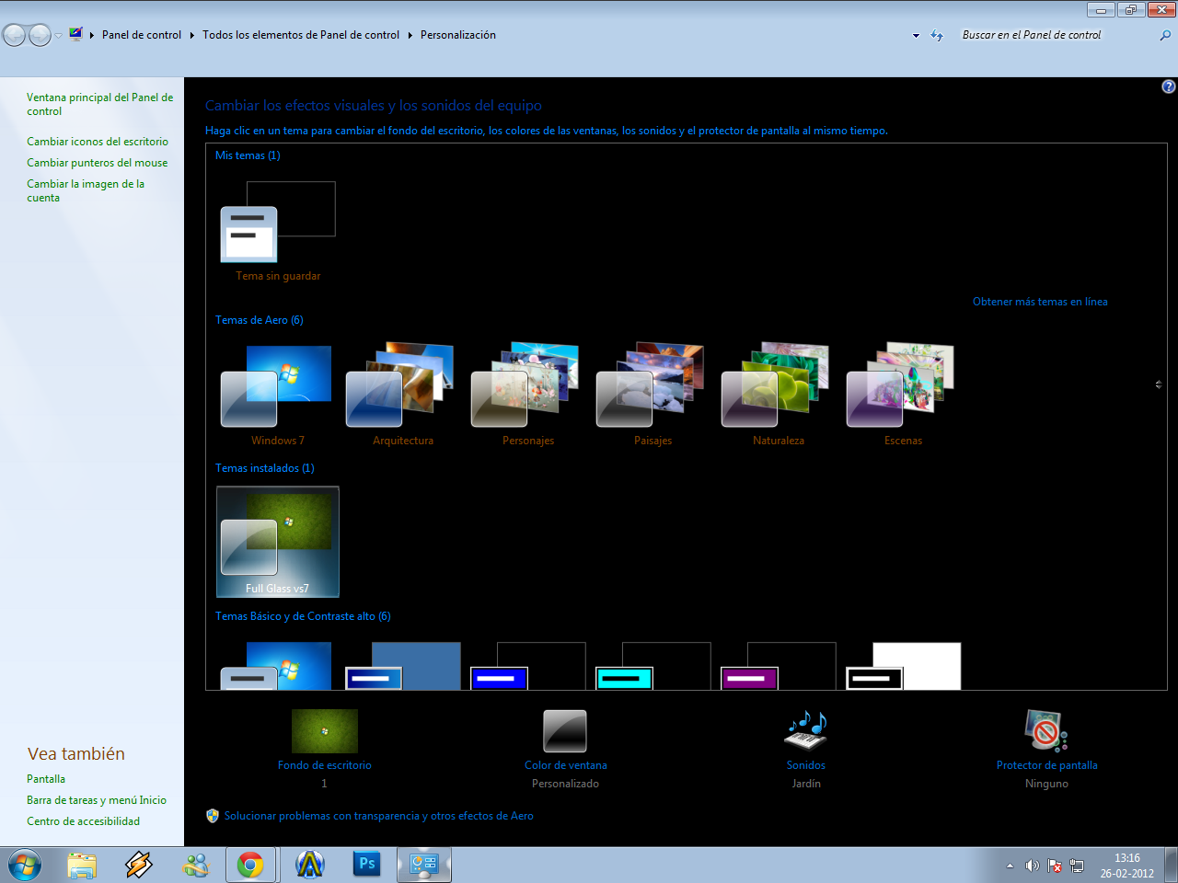
Task: Open the blue A application on taskbar
Action: 310,866
